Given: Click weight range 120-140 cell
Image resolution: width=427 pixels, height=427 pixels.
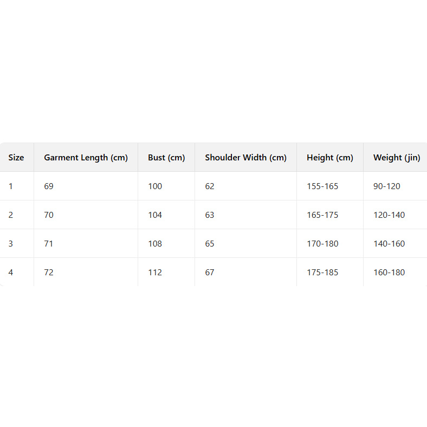Looking at the screenshot, I should coord(389,215).
